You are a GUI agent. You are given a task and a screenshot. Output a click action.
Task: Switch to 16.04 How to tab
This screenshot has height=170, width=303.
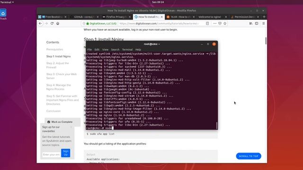point(181,17)
